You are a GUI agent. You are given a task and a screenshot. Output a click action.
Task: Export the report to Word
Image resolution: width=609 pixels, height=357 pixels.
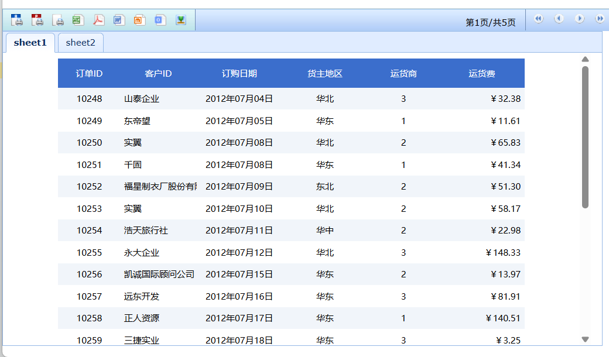[119, 20]
